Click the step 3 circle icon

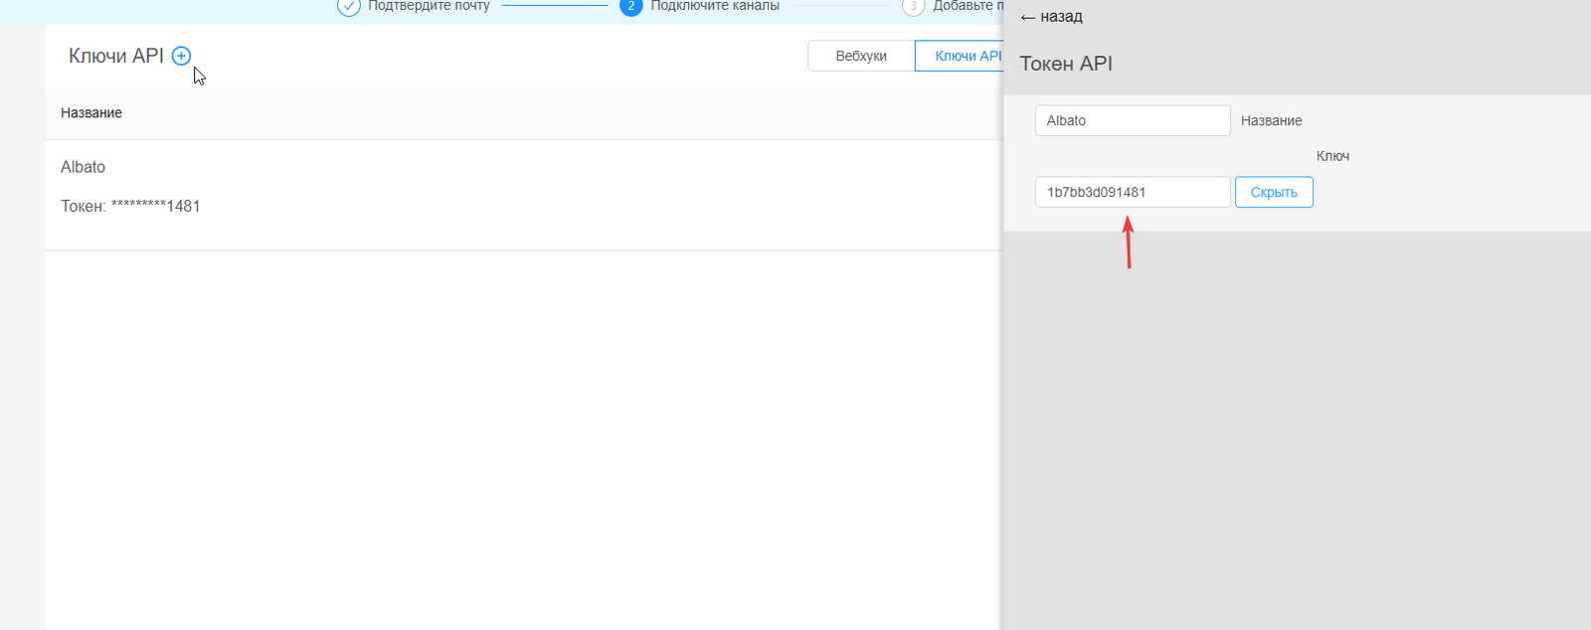click(913, 6)
